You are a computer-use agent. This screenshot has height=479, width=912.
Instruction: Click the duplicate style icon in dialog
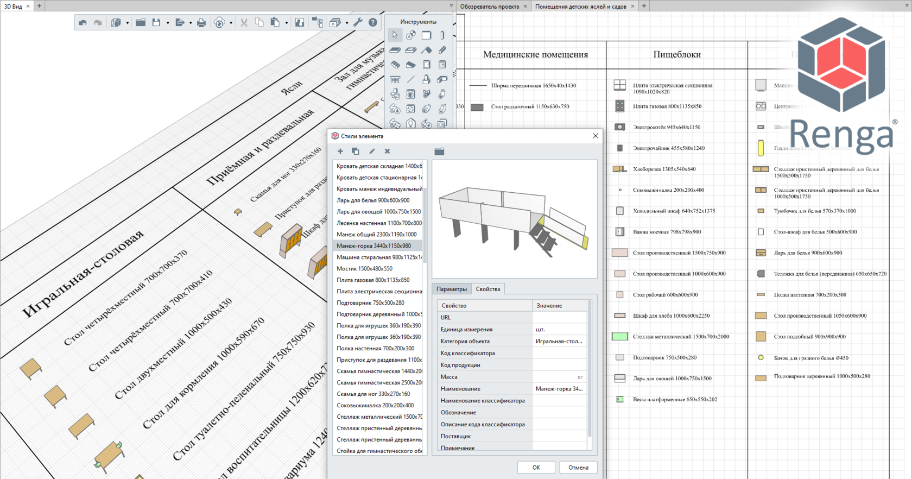click(356, 152)
